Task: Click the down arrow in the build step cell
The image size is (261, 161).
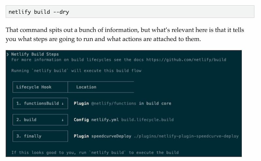Action: tap(62, 120)
